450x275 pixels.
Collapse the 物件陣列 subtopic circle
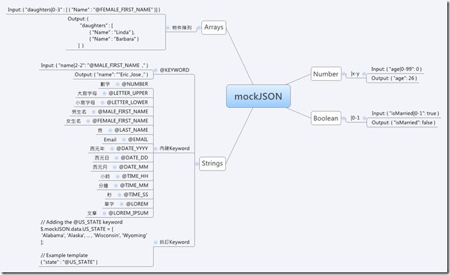(168, 28)
